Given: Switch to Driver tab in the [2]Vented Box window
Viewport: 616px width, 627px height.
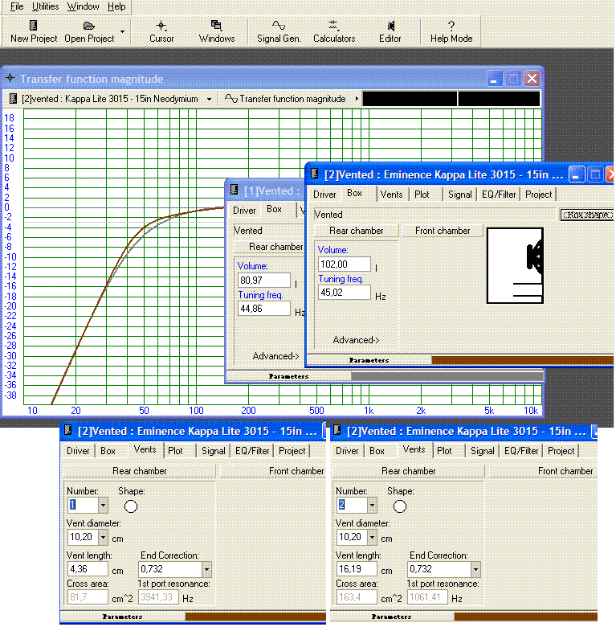Looking at the screenshot, I should (324, 195).
